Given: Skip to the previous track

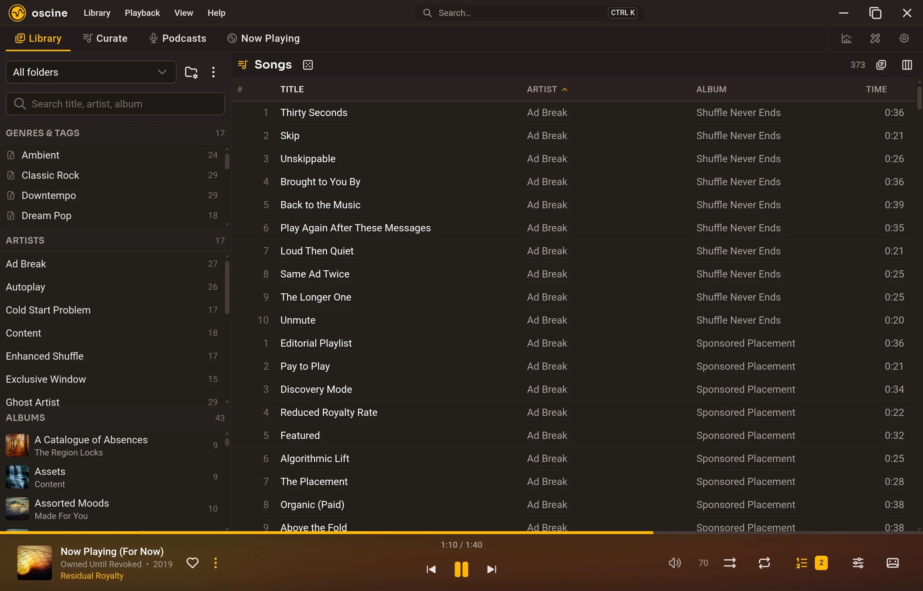Looking at the screenshot, I should (431, 569).
